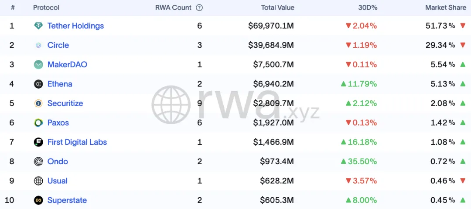Click the Ethena logo icon

pos(38,84)
